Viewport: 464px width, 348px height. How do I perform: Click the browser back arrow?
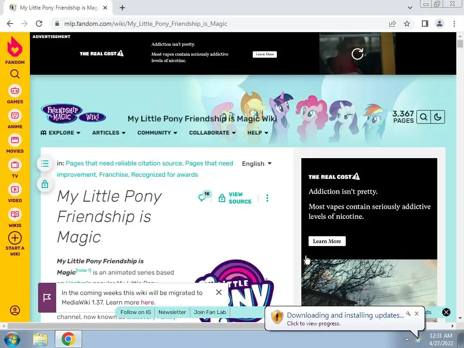coord(10,24)
